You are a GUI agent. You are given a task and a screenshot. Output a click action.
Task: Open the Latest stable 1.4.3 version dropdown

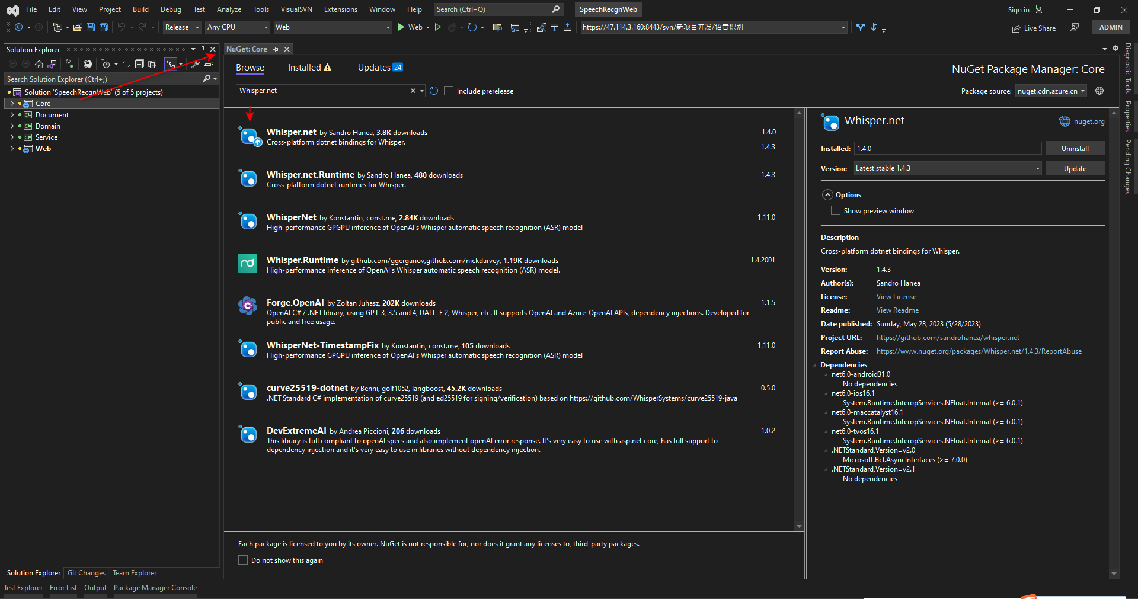tap(947, 168)
